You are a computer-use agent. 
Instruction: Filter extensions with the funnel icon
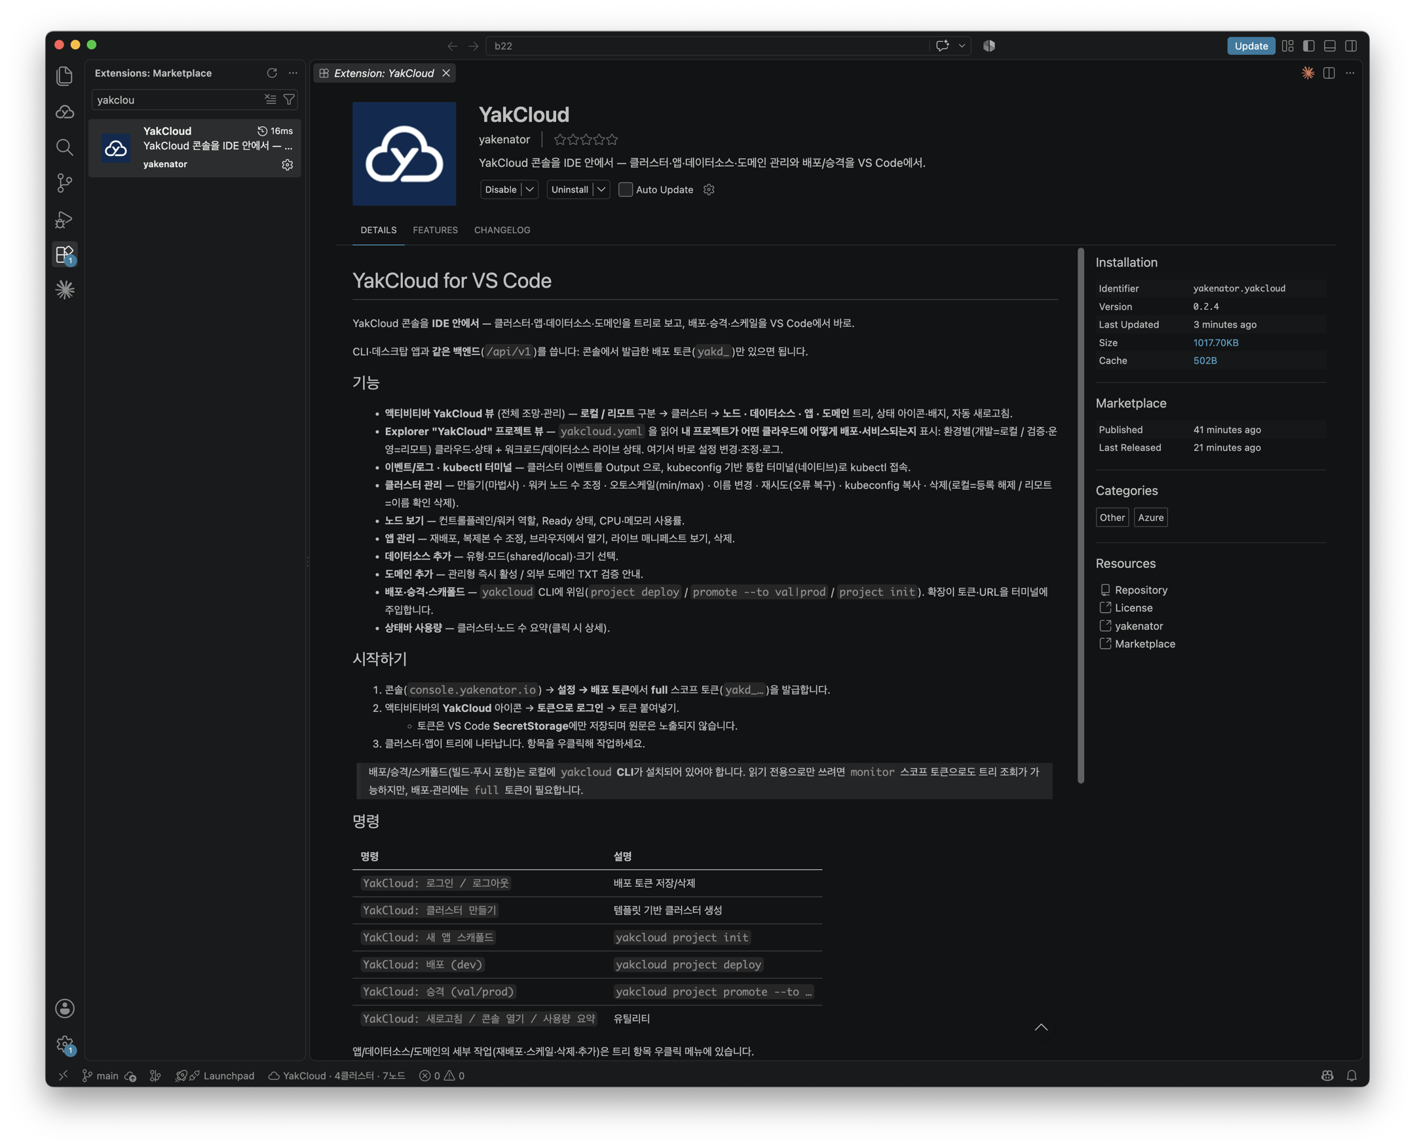289,99
